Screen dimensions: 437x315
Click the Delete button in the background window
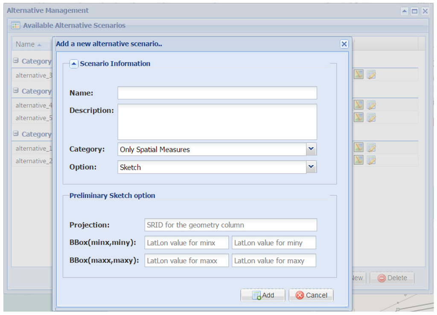392,278
